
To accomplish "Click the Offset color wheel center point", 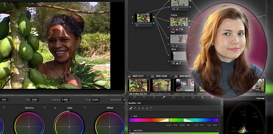I will click(x=110, y=127).
